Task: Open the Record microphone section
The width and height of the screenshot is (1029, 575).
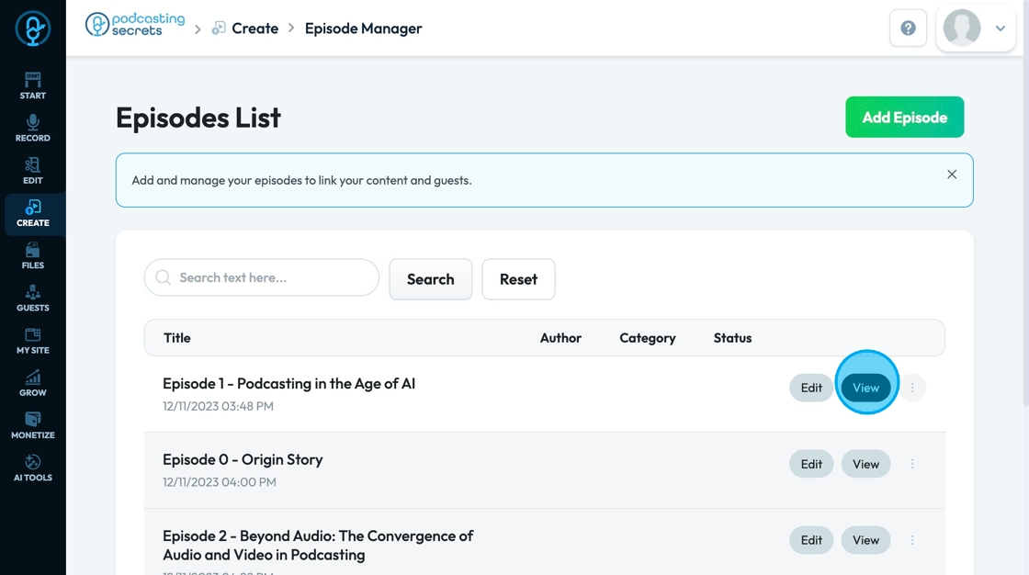Action: click(x=33, y=128)
